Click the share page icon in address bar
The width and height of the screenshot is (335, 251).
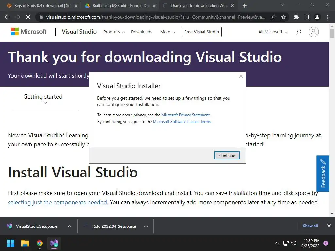(x=273, y=17)
